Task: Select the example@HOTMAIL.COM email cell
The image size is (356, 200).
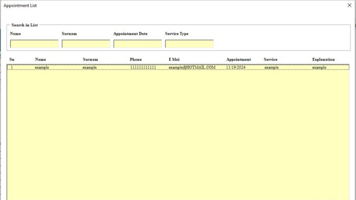Action: coord(192,68)
